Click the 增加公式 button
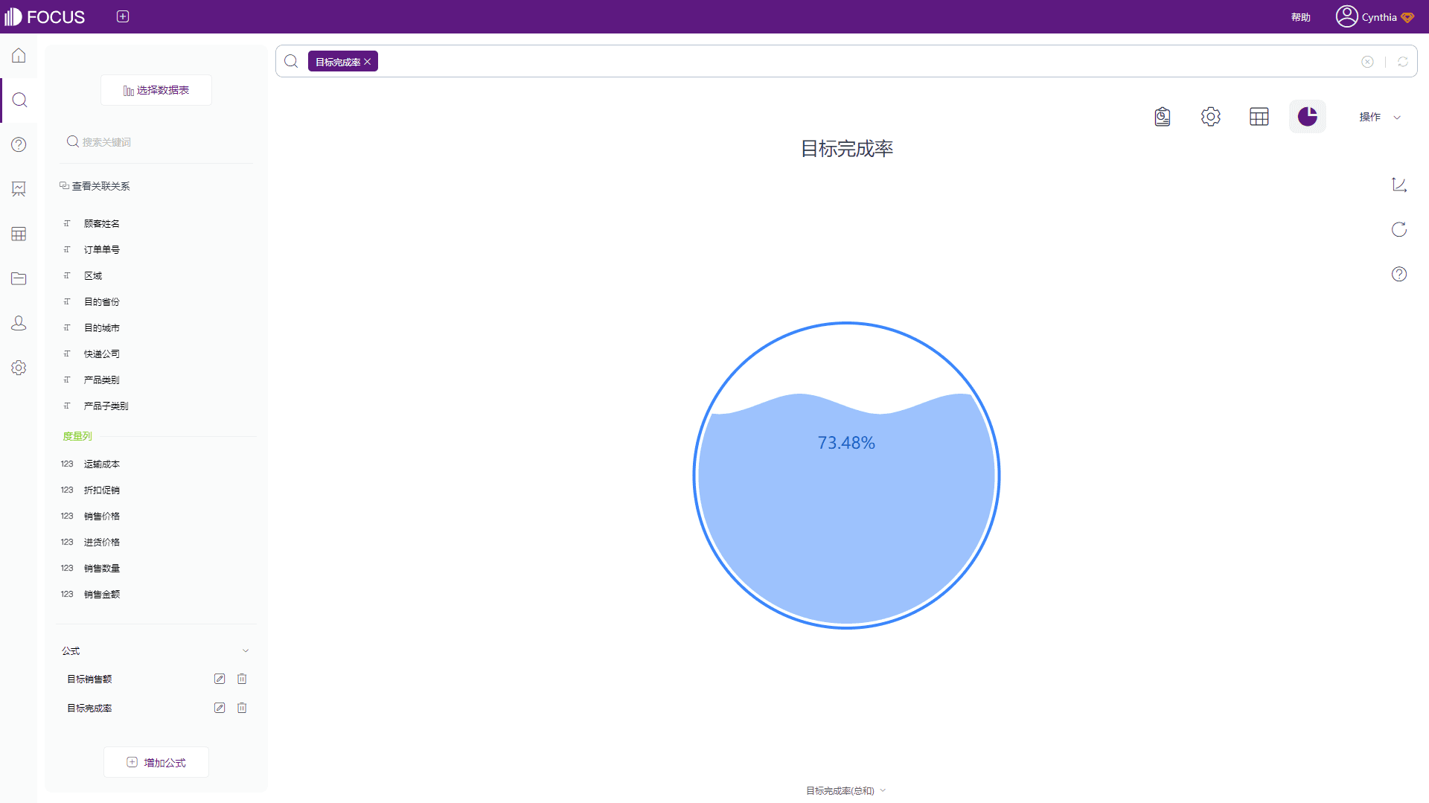1429x803 pixels. pyautogui.click(x=156, y=762)
